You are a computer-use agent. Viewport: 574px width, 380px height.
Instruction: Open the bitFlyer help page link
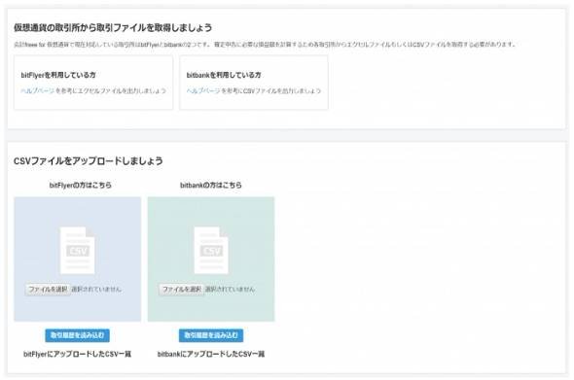pyautogui.click(x=37, y=90)
